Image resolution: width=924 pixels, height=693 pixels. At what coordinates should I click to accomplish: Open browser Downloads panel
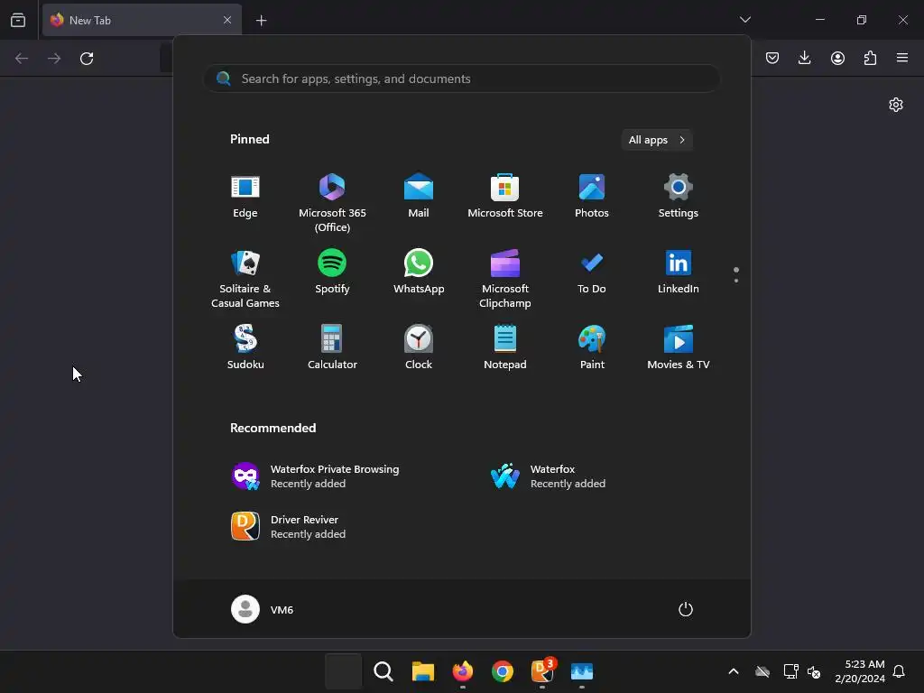pos(804,58)
